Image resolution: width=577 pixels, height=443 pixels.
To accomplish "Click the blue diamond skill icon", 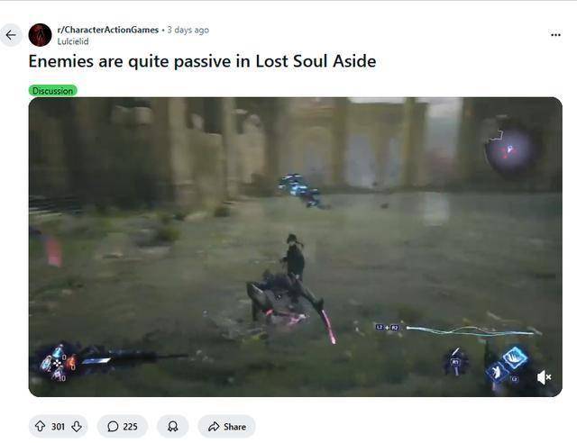I will 515,357.
